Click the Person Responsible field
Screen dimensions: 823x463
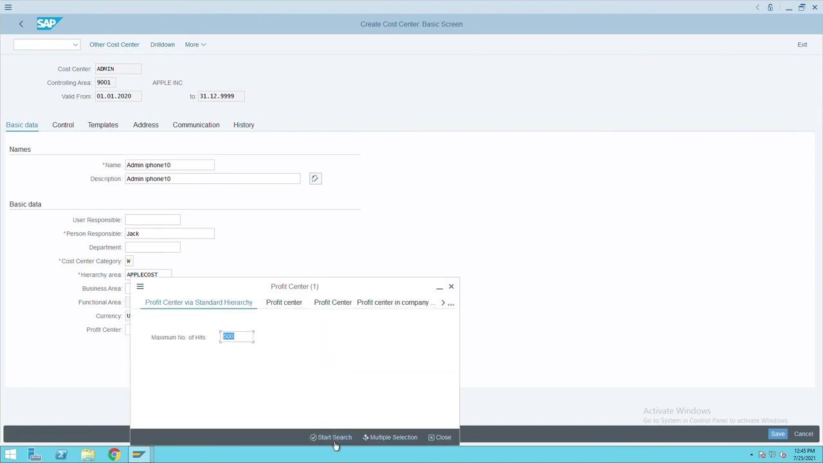(x=170, y=233)
